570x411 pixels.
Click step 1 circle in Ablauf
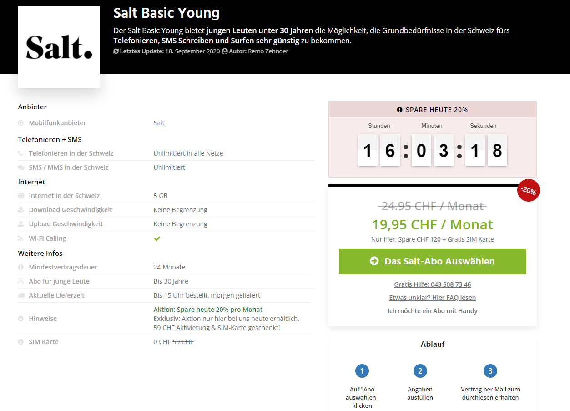coord(362,371)
